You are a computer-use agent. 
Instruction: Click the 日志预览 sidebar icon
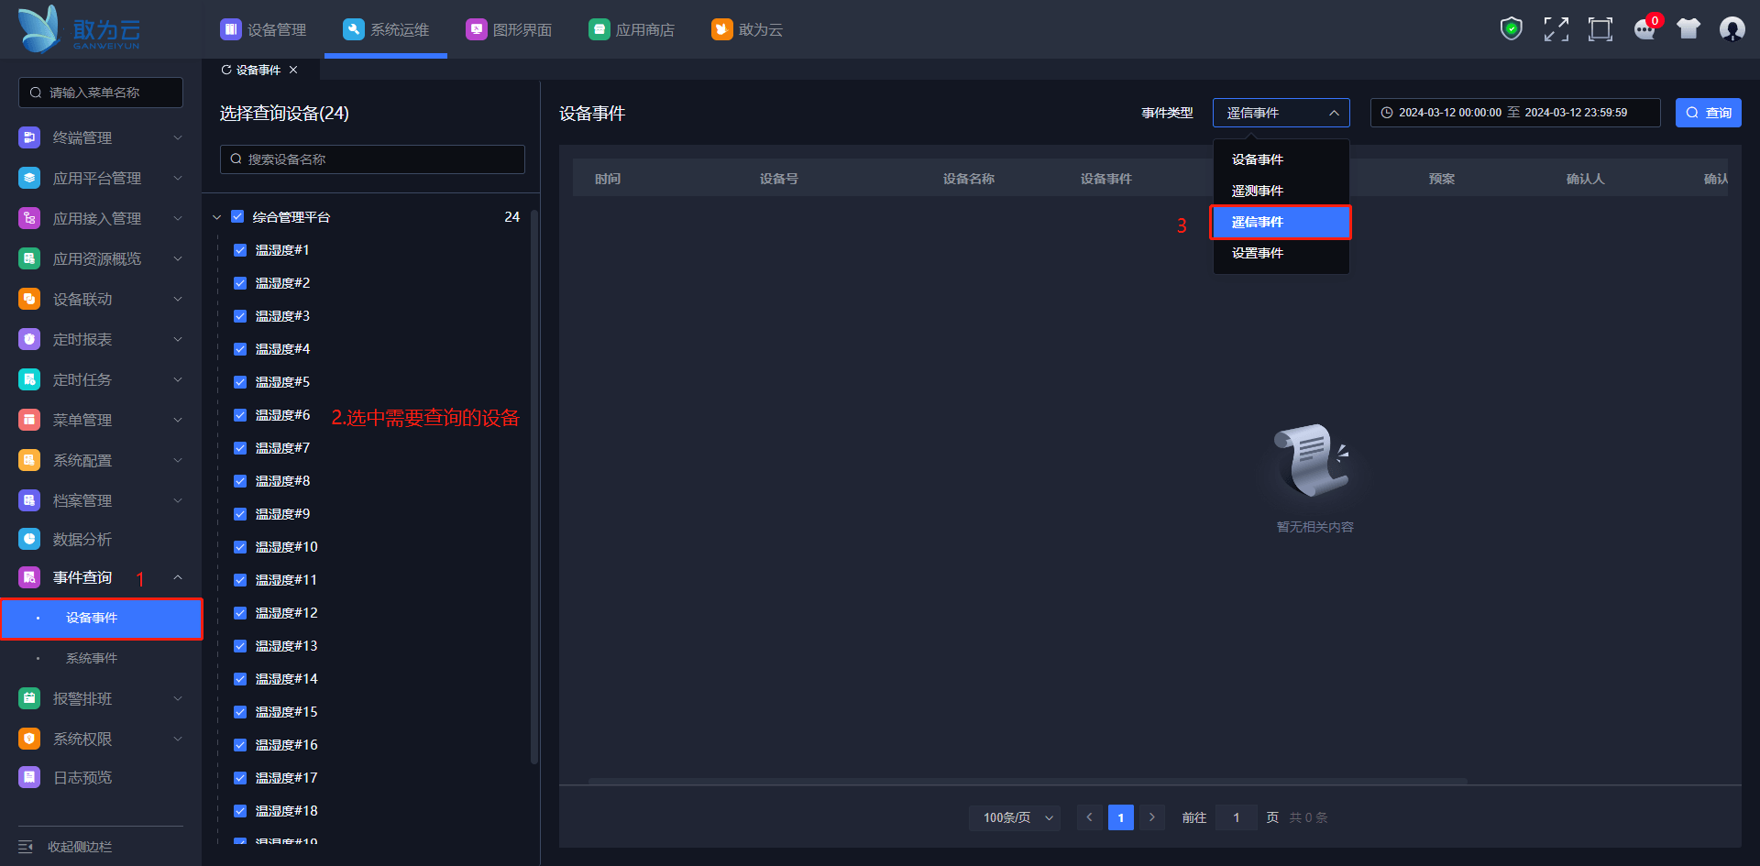[x=29, y=777]
